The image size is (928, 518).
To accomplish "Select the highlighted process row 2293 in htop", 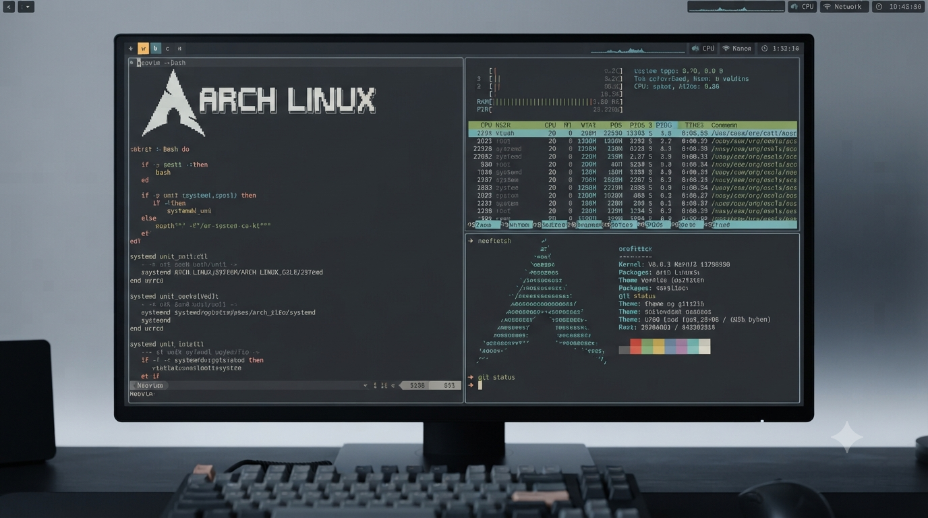I will [633, 134].
